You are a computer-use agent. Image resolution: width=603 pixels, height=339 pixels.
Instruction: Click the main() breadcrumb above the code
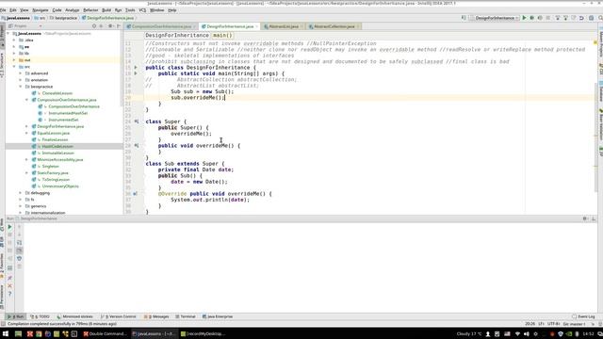pyautogui.click(x=222, y=36)
